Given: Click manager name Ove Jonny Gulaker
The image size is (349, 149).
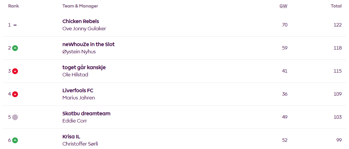Looking at the screenshot, I should (x=84, y=29).
